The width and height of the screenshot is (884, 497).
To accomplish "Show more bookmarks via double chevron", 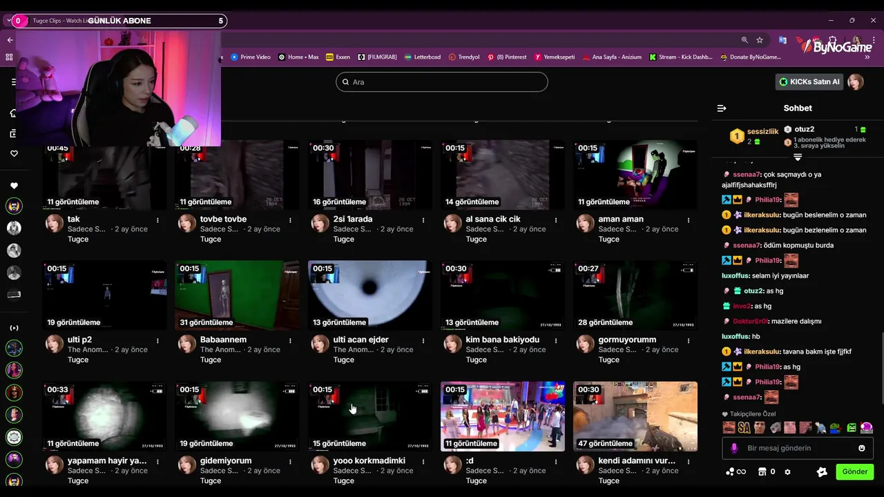I will [x=867, y=57].
